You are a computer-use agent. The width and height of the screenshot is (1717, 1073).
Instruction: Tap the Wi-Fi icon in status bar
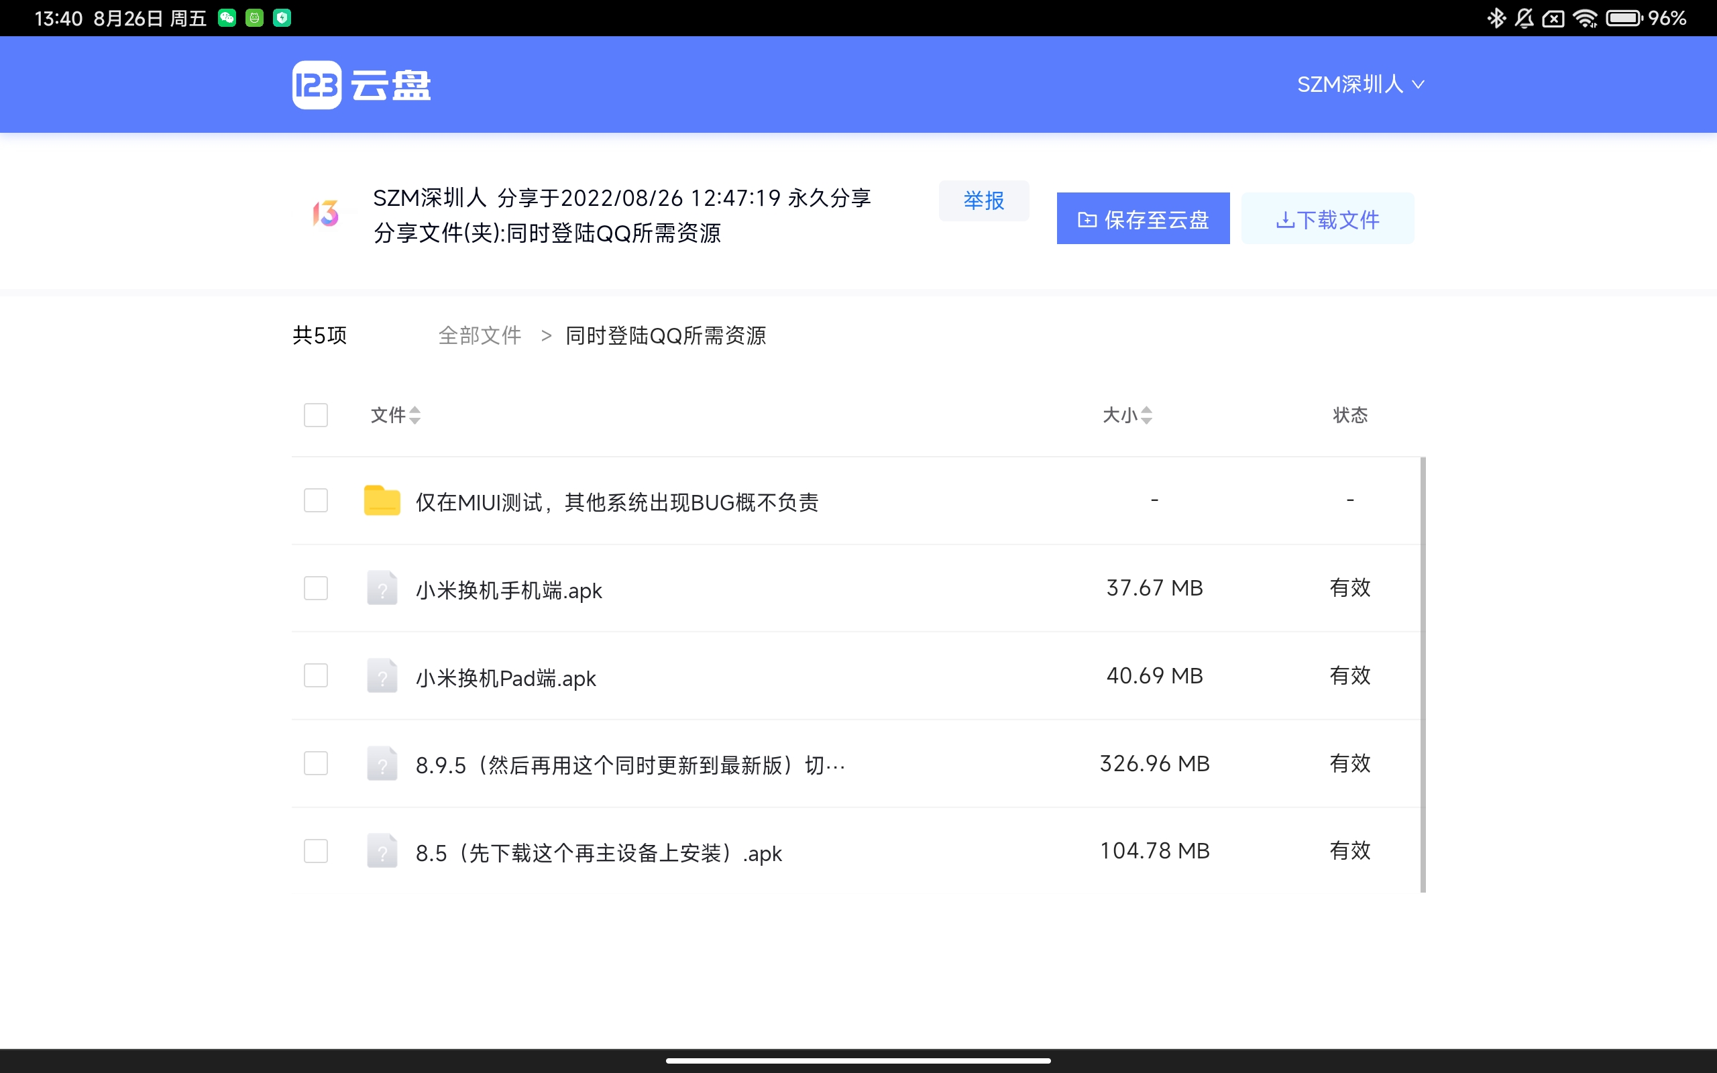(x=1584, y=17)
